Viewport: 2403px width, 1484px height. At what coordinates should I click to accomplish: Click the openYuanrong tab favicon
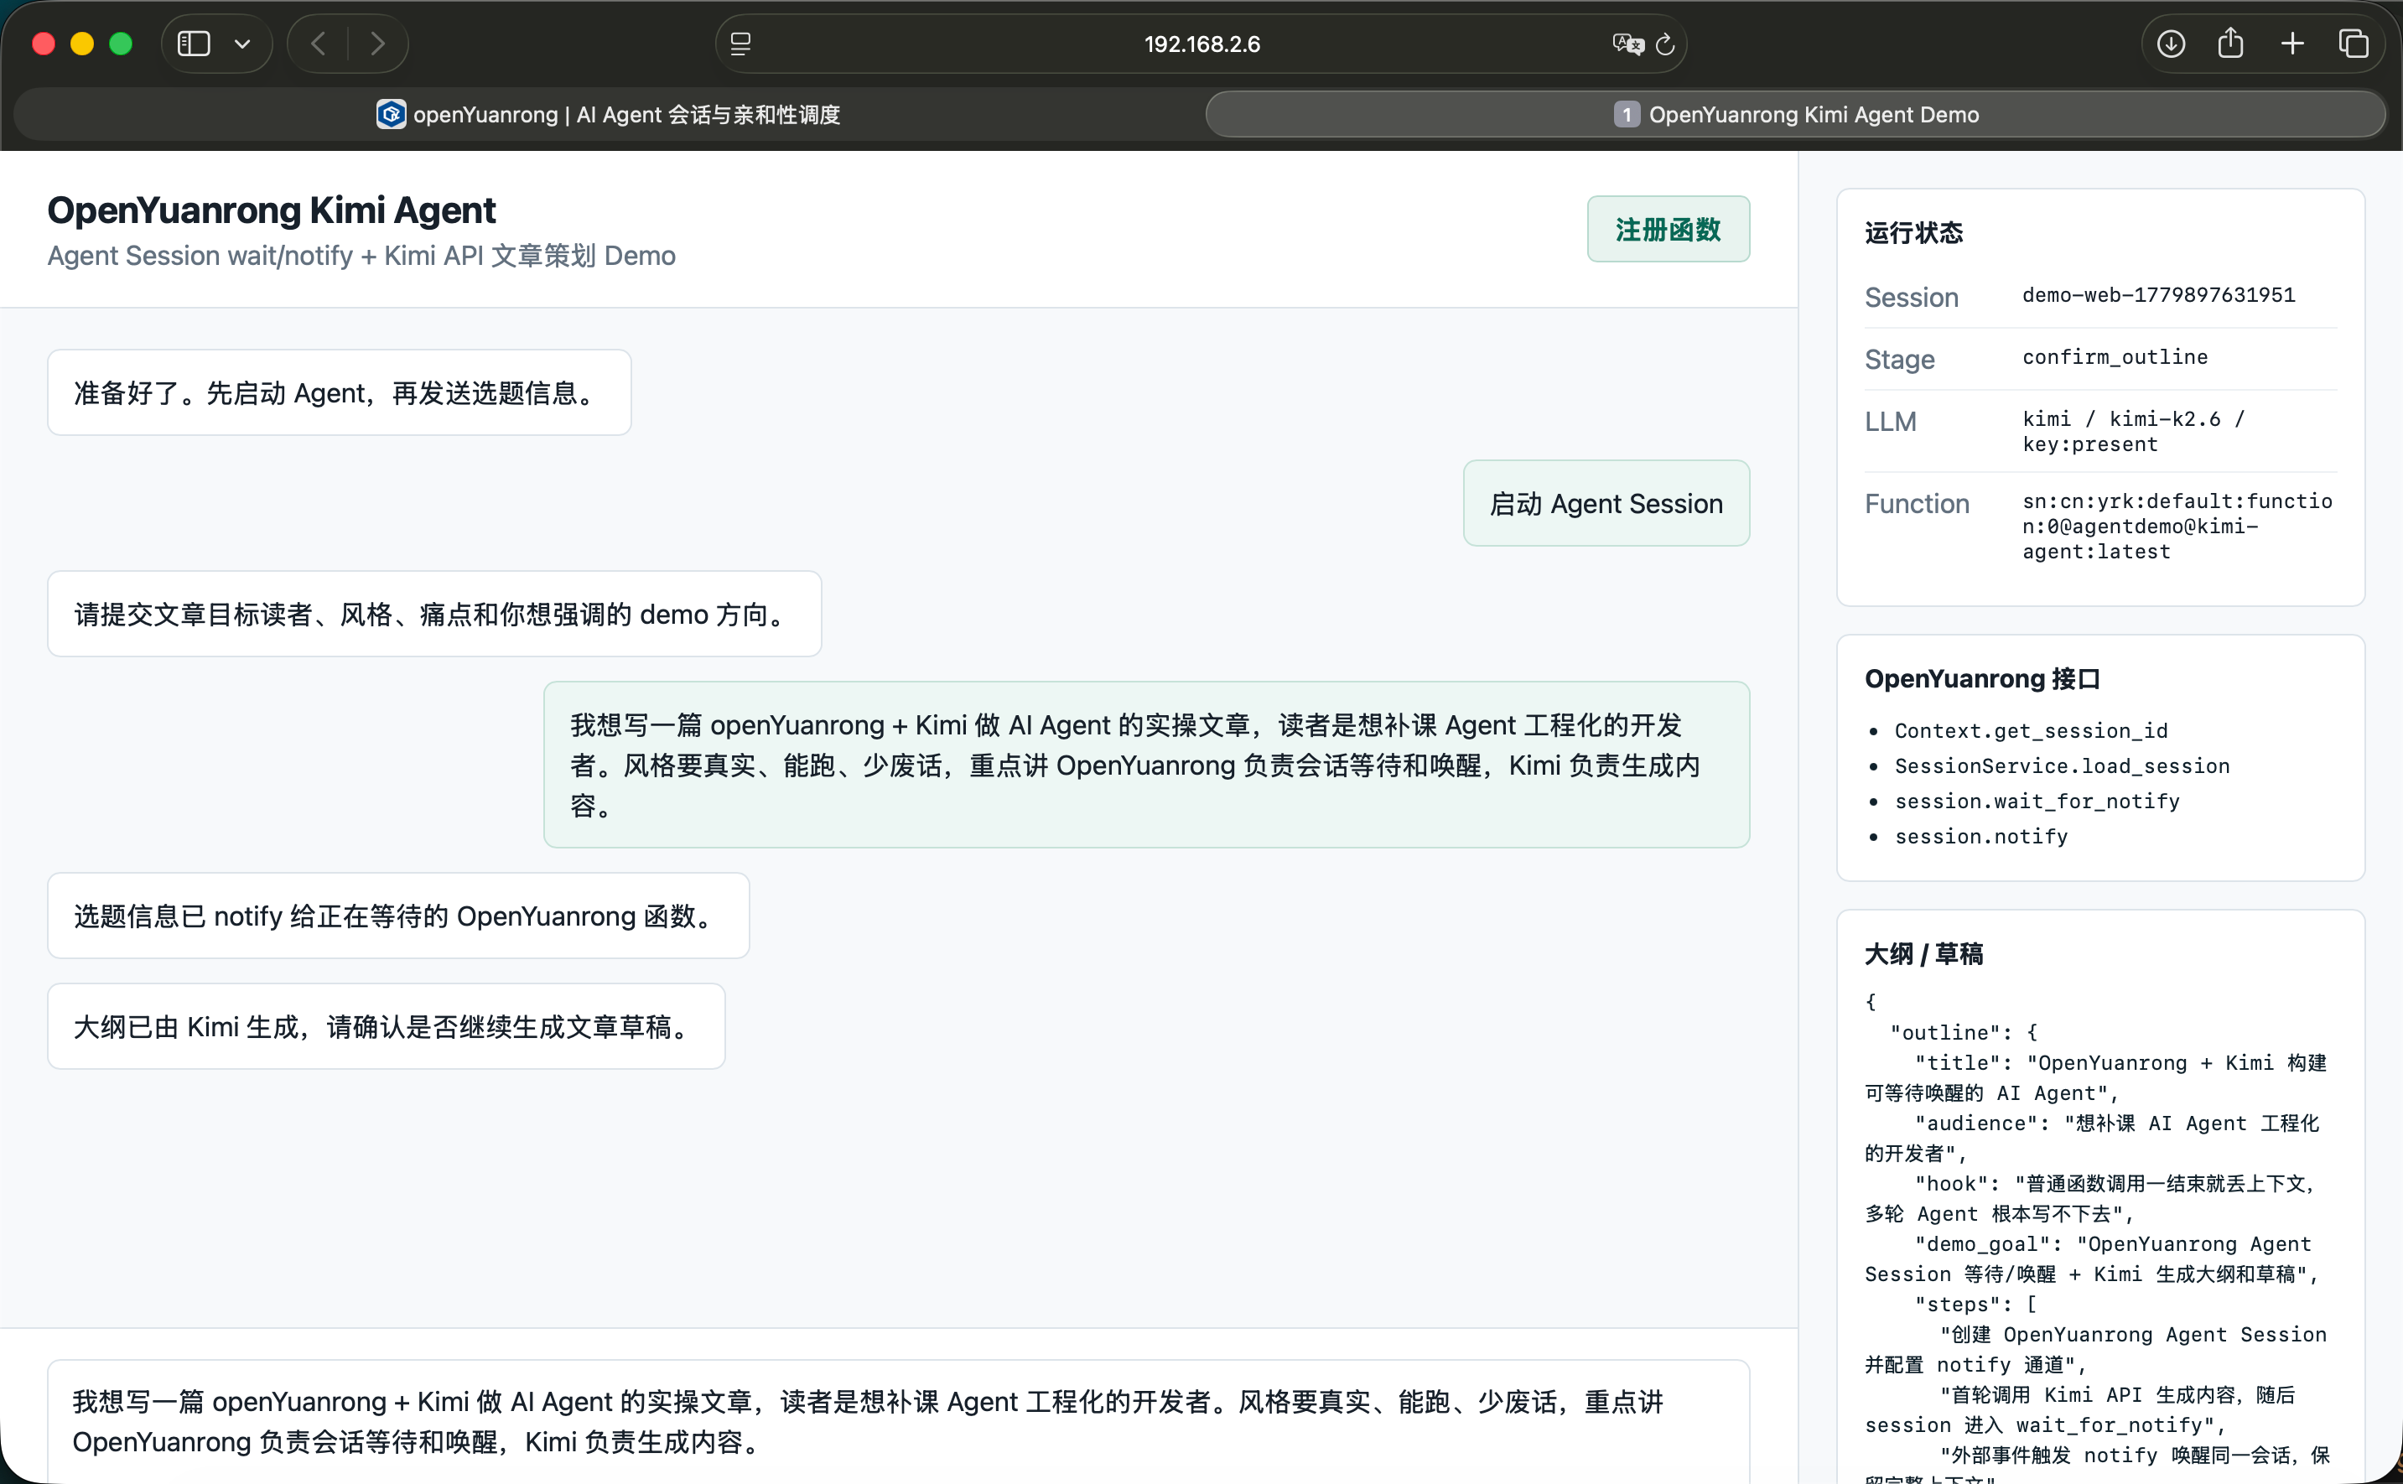pos(391,115)
